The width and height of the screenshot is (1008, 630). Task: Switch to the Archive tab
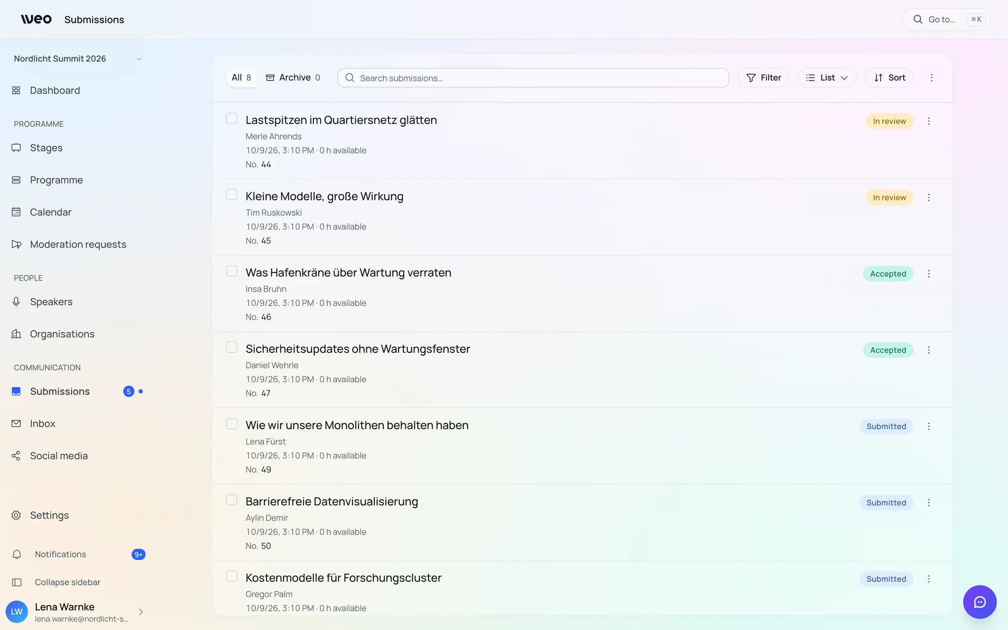click(x=293, y=77)
